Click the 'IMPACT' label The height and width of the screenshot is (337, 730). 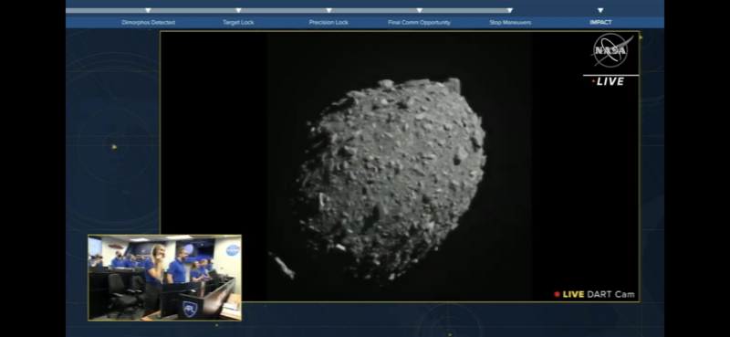point(600,22)
